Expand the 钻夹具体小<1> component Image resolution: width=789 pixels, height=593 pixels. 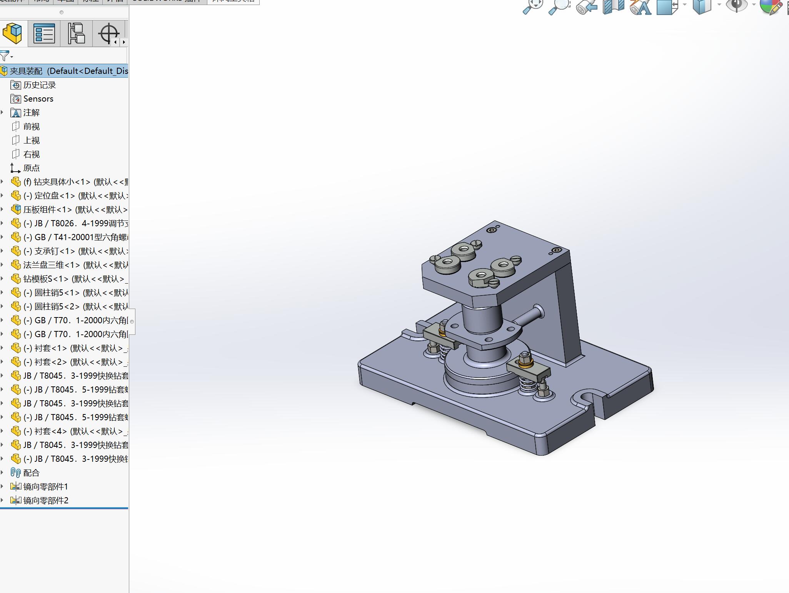(2, 182)
